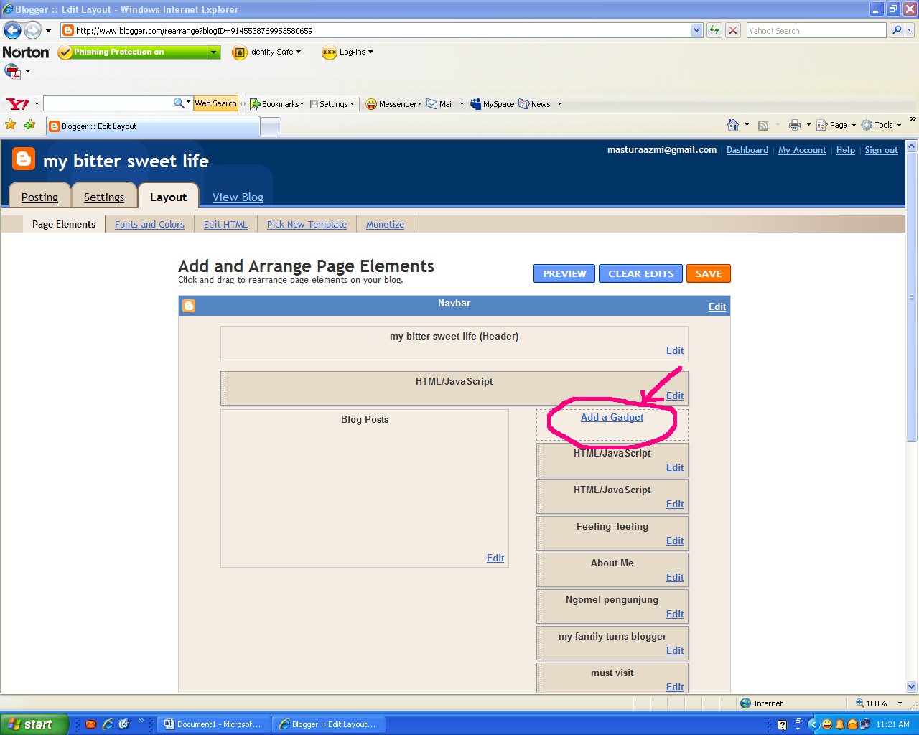Click the Windows start button

click(x=34, y=724)
